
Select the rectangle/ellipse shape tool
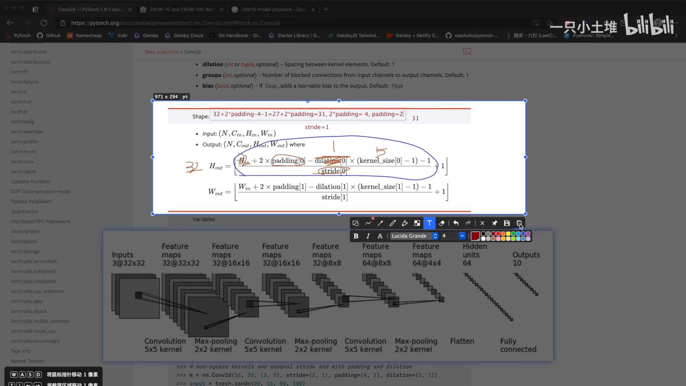pos(356,223)
